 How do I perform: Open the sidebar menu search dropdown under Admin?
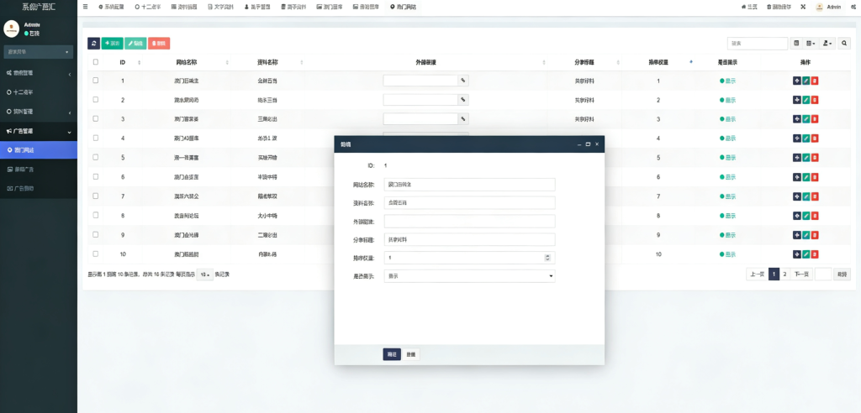click(39, 52)
